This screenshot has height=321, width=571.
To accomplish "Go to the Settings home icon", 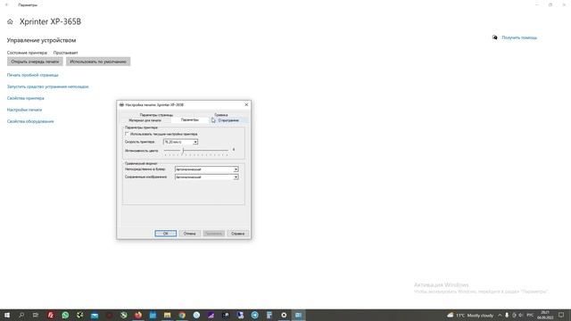I will (10, 21).
